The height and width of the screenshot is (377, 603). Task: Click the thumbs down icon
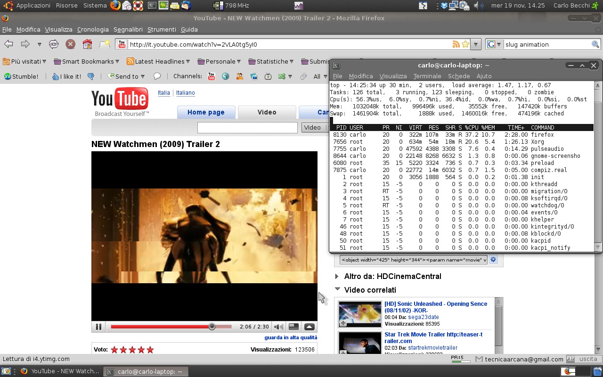click(91, 76)
